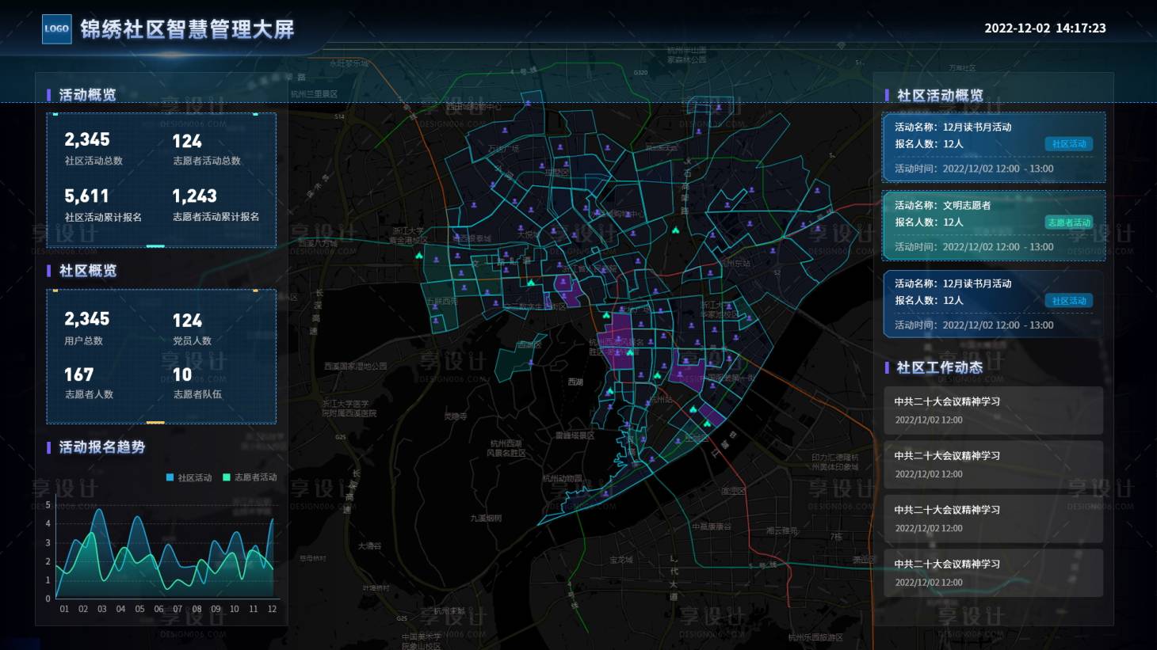The image size is (1157, 650).
Task: Click month 01 on chart axis
Action: tap(64, 609)
